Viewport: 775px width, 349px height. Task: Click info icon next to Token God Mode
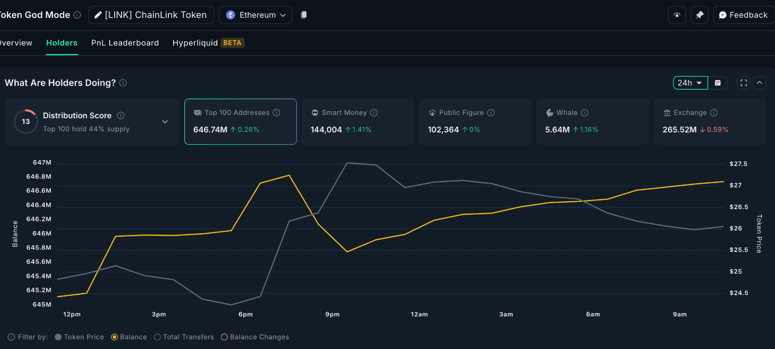click(x=77, y=15)
